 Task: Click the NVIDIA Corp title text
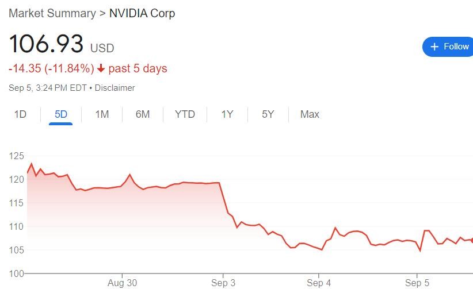pyautogui.click(x=142, y=13)
